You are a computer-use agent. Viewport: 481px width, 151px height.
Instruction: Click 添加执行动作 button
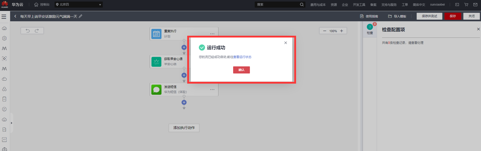[184, 128]
